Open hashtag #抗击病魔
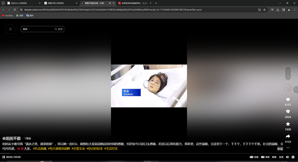 [x=40, y=149]
